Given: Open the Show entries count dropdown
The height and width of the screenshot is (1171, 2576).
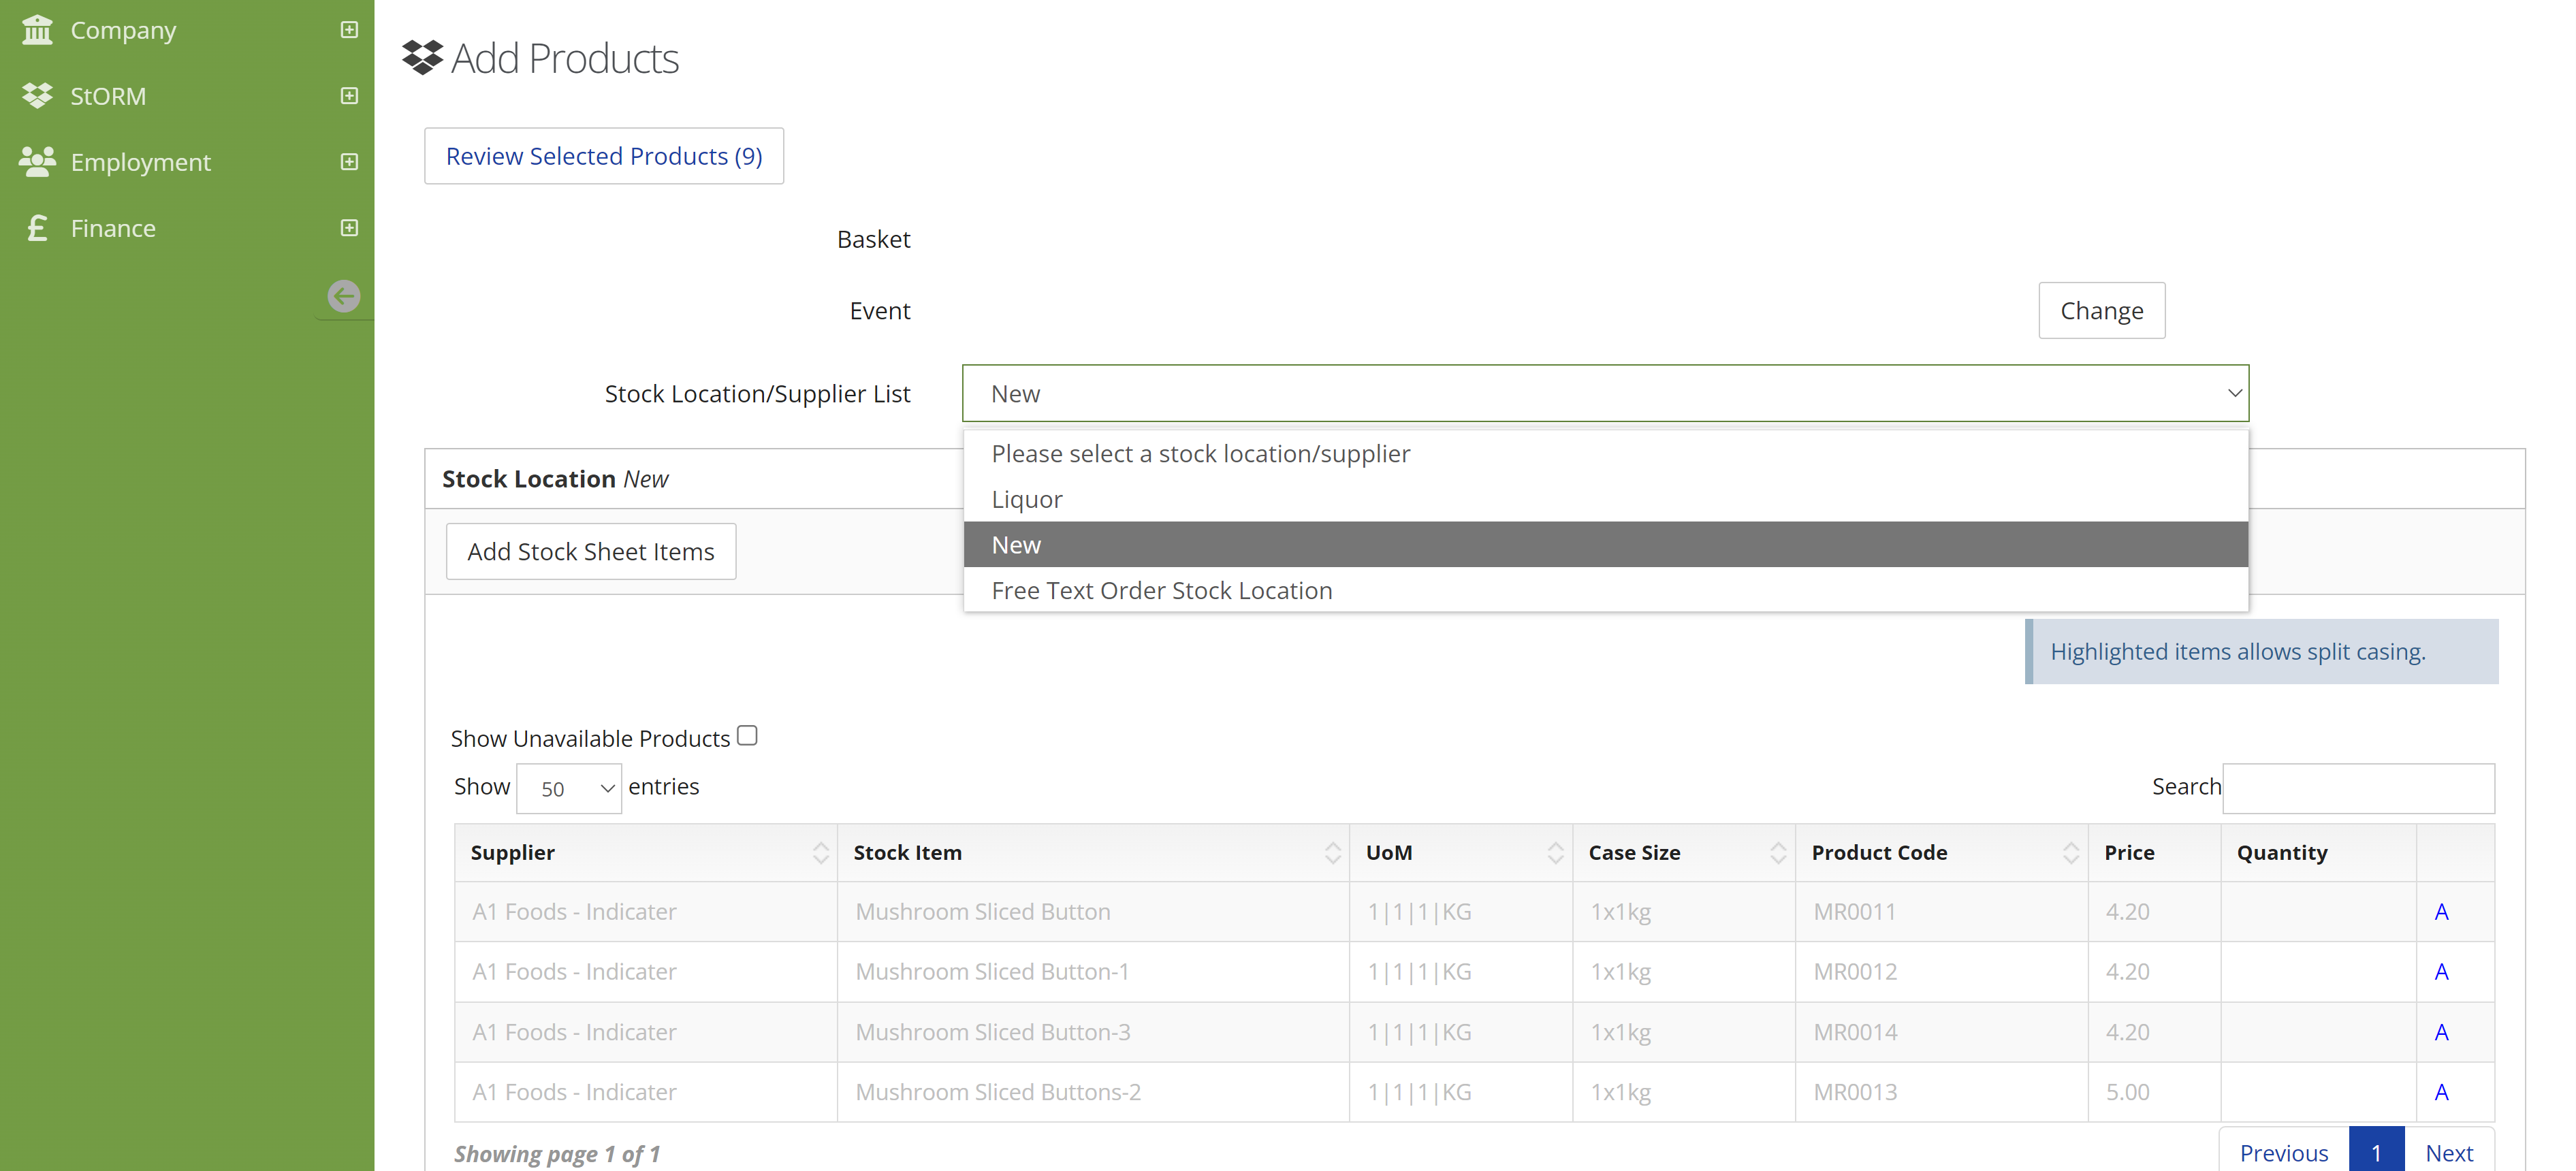Looking at the screenshot, I should point(569,788).
